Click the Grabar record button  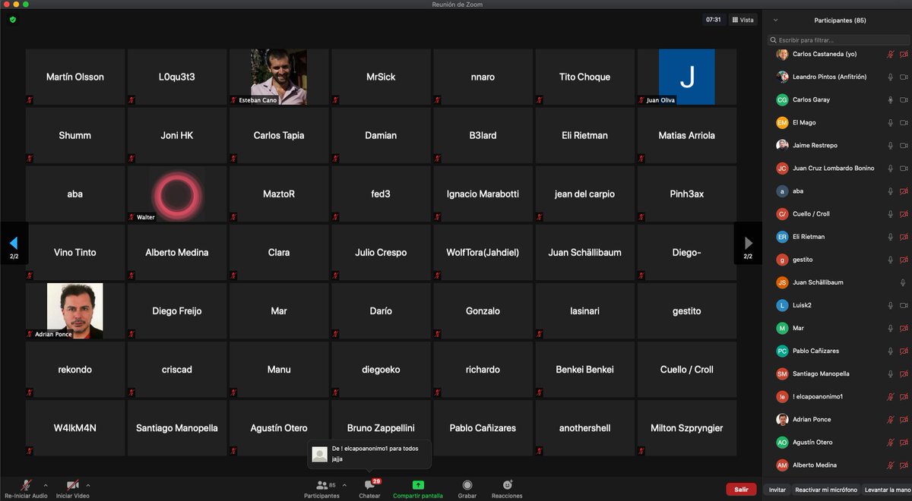[467, 488]
